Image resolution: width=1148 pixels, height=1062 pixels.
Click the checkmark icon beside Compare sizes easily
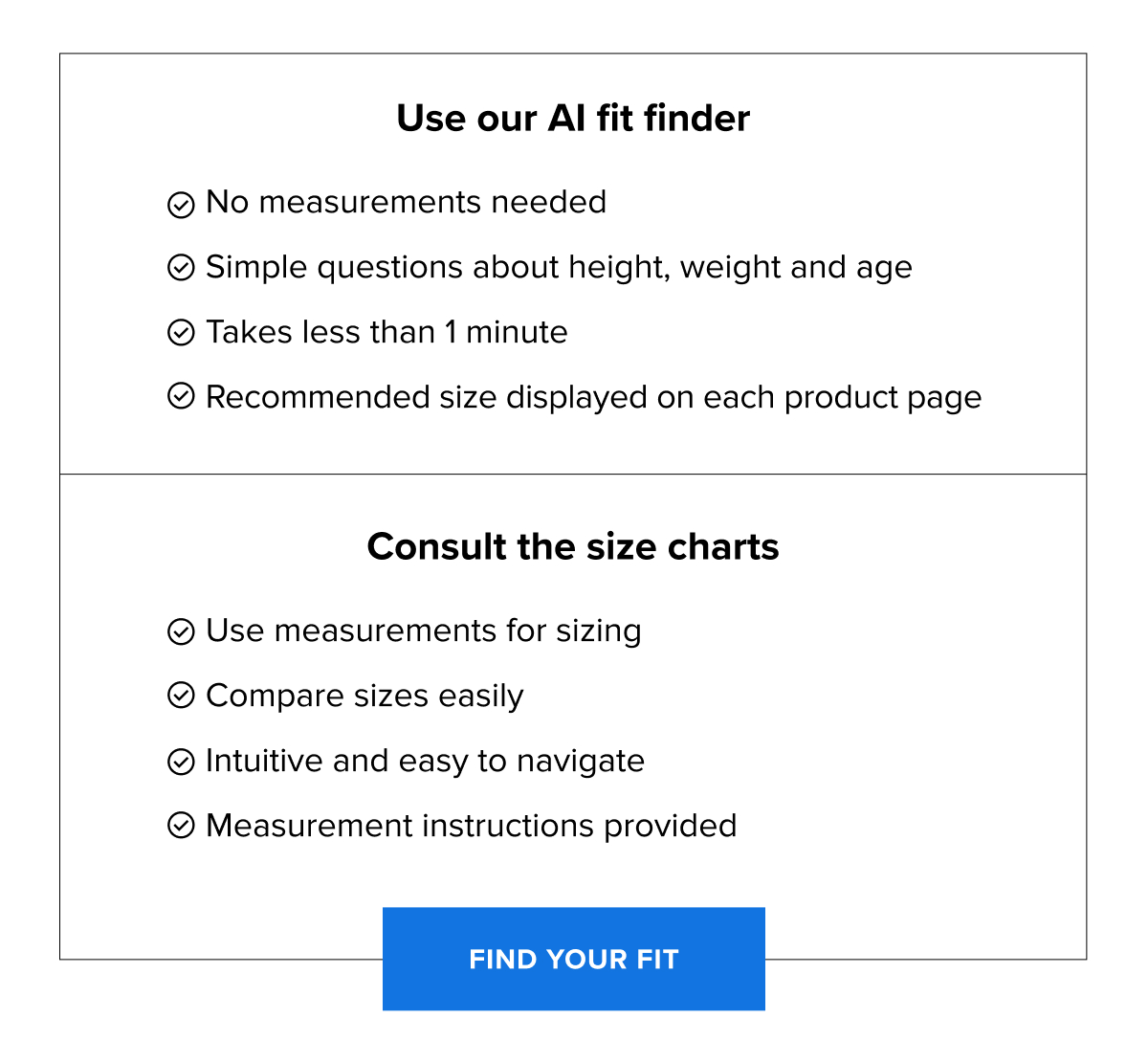[182, 697]
